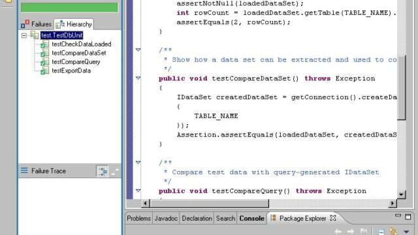The height and width of the screenshot is (235, 418).
Task: Click the editor horizontal scrollbar thumb
Action: (209, 204)
